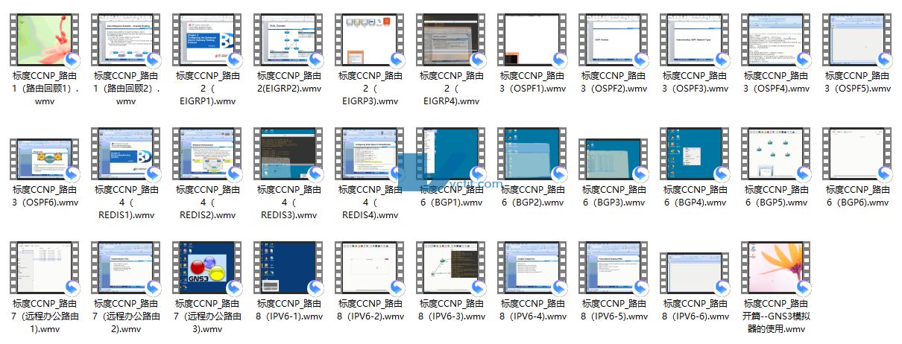Image resolution: width=902 pixels, height=344 pixels.
Task: Click file name text 路由8（IPV6-3).wmv
Action: (x=452, y=310)
